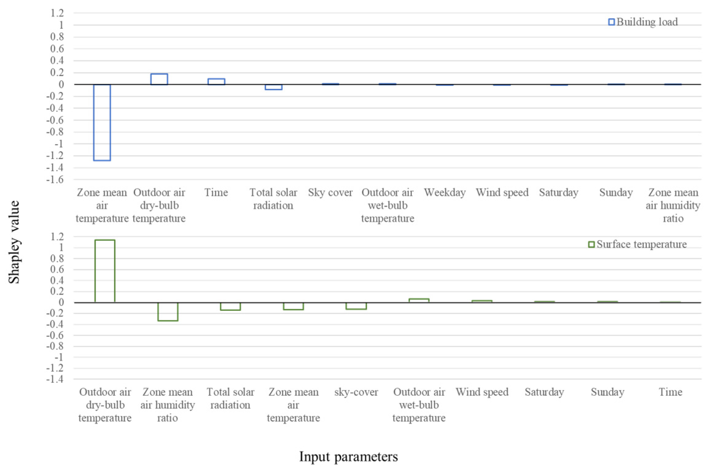Click the -1.6 axis tick label
Screen dimensions: 708x471
coord(54,180)
